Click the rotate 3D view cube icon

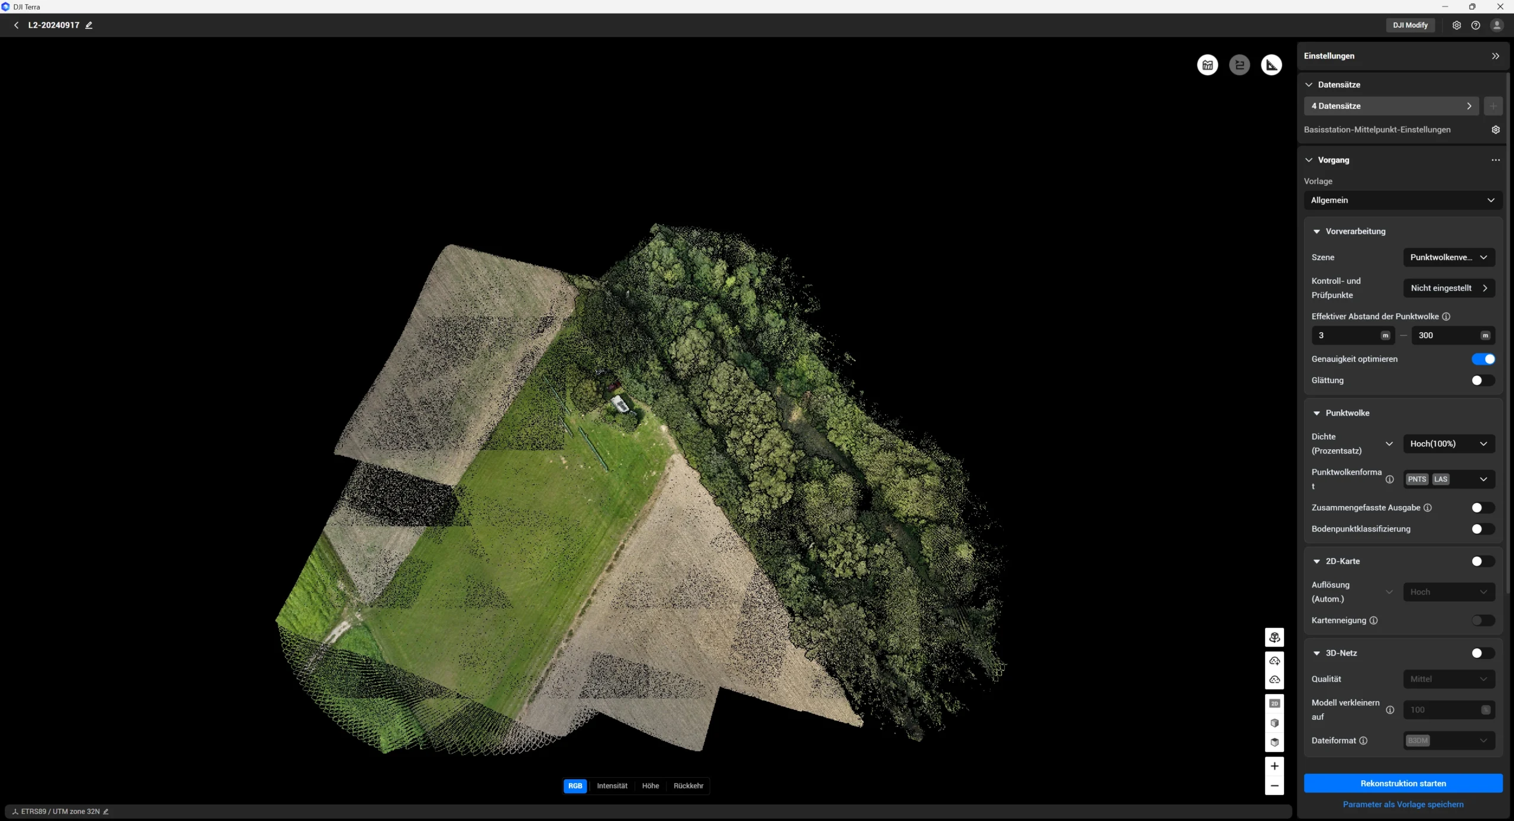point(1274,637)
